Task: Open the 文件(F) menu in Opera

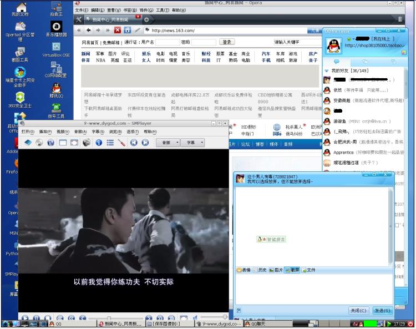Action: pos(82,10)
